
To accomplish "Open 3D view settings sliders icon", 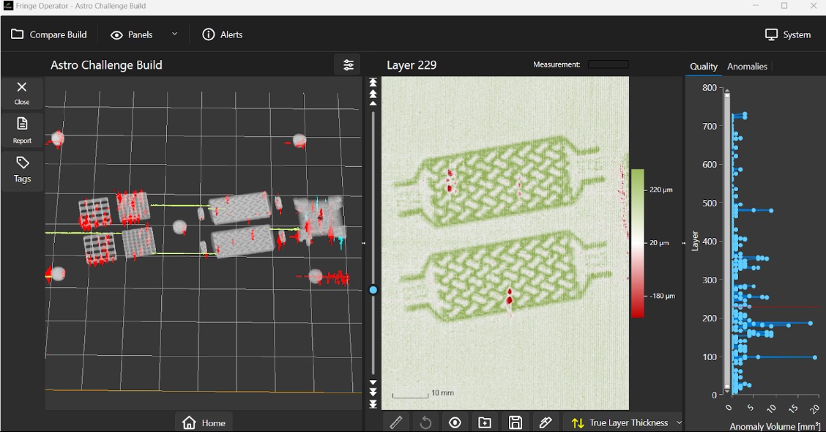I will point(348,65).
